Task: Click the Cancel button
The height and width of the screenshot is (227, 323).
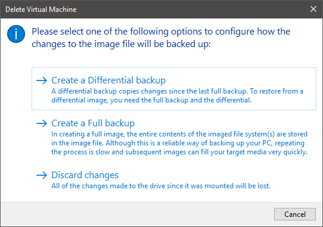Action: pos(295,214)
